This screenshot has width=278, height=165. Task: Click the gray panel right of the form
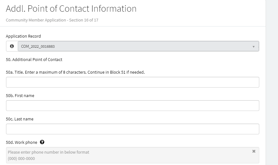(272, 82)
